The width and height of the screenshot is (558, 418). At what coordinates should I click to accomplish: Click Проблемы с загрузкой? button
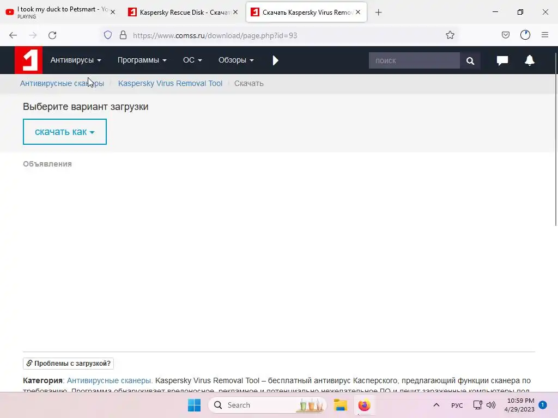point(68,363)
